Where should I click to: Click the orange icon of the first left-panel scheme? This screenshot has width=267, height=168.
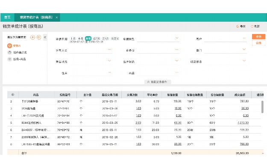9,46
